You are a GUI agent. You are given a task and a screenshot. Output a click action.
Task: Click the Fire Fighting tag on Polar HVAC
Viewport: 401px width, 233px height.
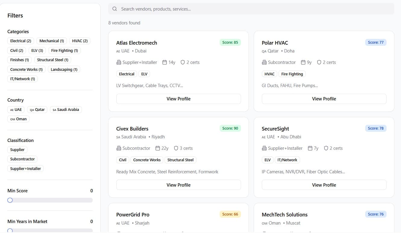tap(292, 74)
